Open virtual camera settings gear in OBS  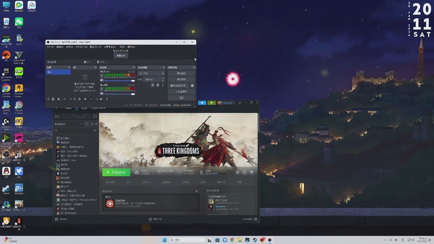(193, 86)
